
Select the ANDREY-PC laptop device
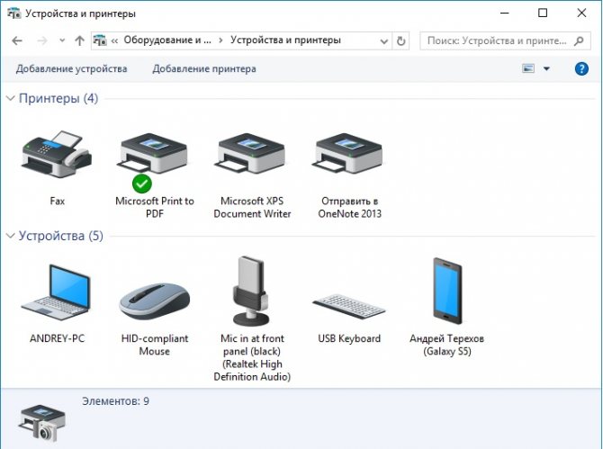click(57, 292)
